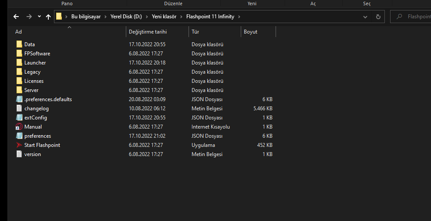431x221 pixels.
Task: Click the Pano ribbon group label
Action: 67,3
